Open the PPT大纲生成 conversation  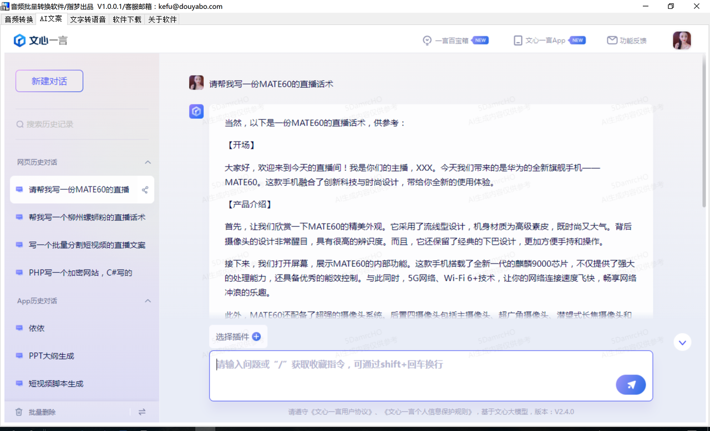pos(82,356)
